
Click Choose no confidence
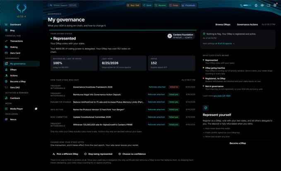point(132,154)
